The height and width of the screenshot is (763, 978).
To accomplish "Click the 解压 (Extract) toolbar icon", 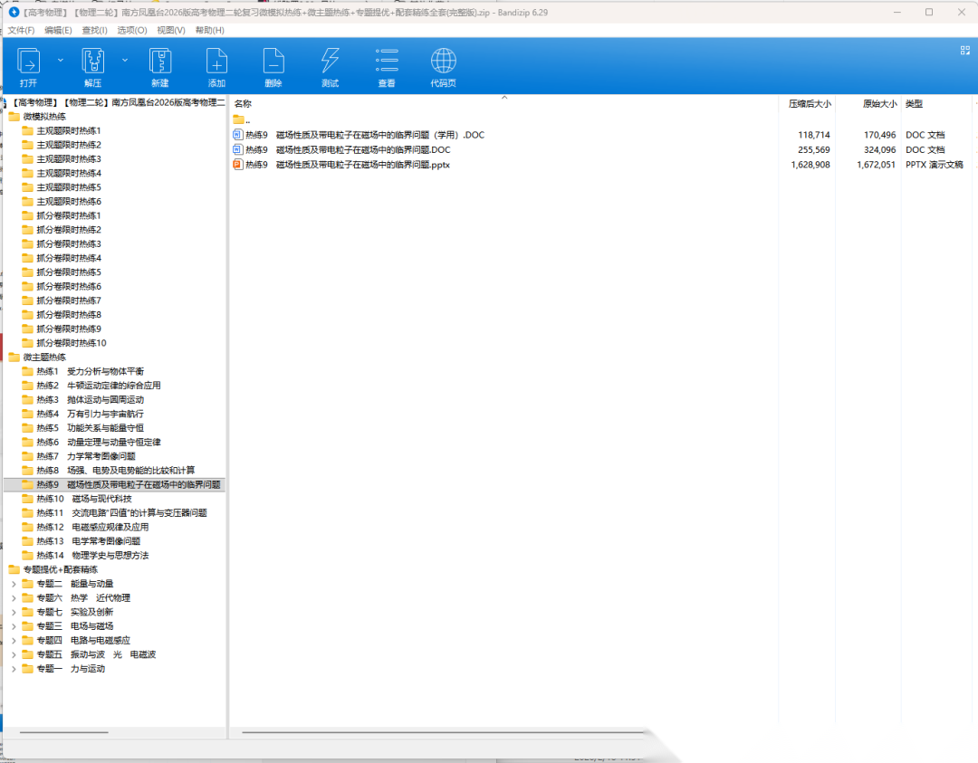I will (x=93, y=62).
